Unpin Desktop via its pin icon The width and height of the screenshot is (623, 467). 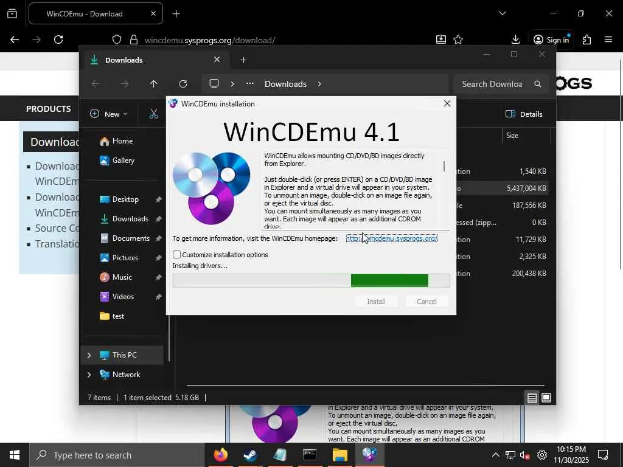click(158, 199)
